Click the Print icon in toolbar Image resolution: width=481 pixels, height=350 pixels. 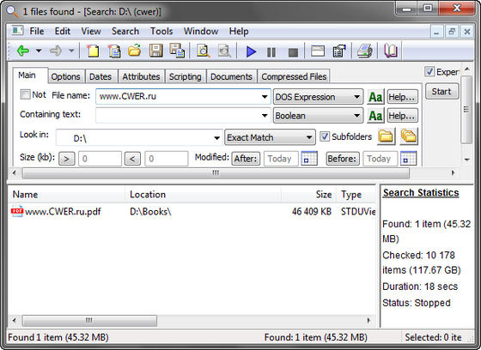coord(365,51)
